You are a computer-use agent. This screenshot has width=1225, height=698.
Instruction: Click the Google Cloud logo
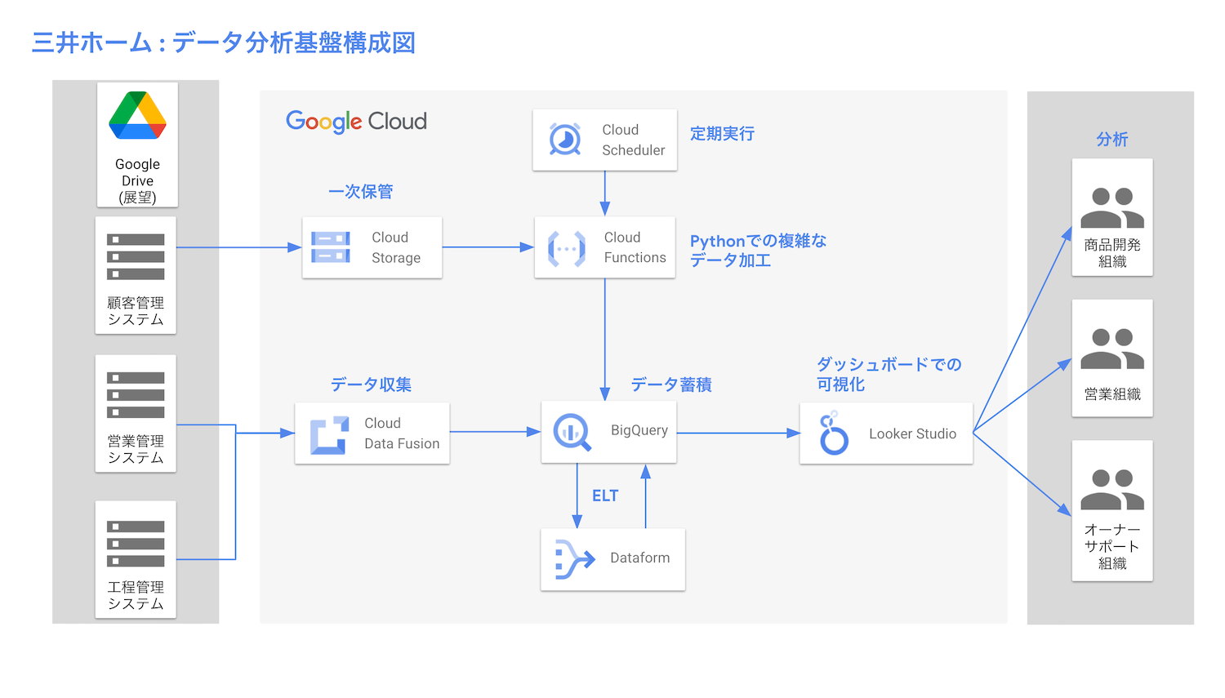click(x=356, y=122)
